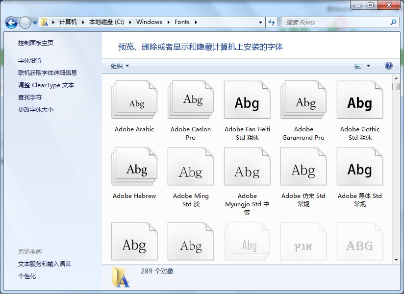Open the Adobe Garamond Pro font
Image resolution: width=404 pixels, height=294 pixels.
click(303, 99)
